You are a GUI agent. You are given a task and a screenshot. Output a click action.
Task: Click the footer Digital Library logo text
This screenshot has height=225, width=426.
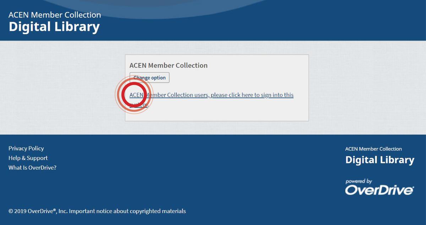379,160
